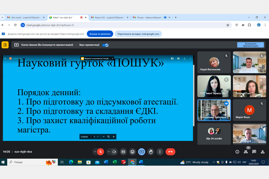Click the browser address bar
269x179 pixels.
(x=125, y=25)
